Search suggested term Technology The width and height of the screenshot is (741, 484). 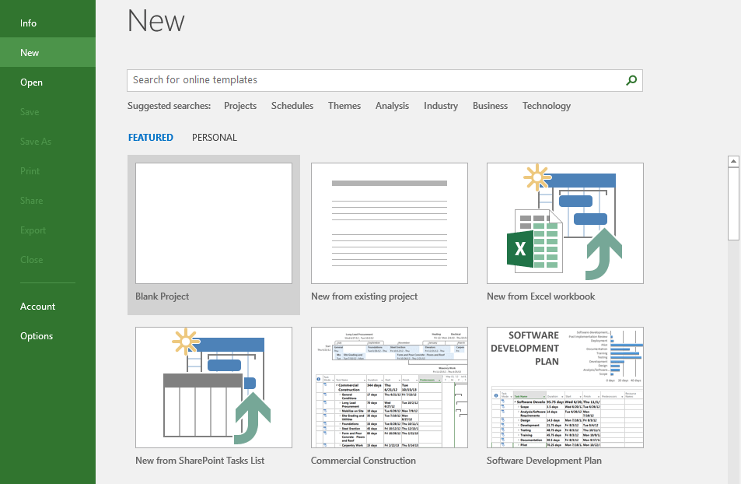[x=547, y=106]
